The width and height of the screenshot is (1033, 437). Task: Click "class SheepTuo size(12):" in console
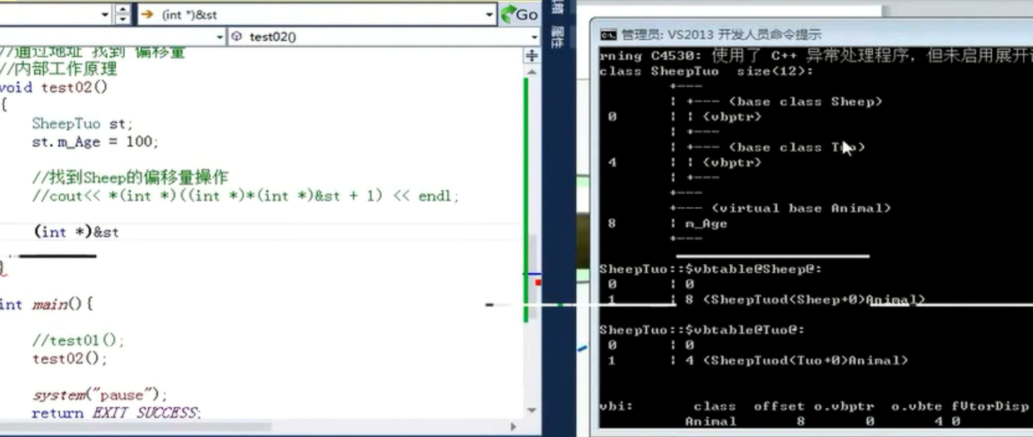coord(706,71)
